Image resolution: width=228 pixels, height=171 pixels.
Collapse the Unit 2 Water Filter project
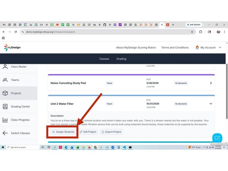pyautogui.click(x=211, y=104)
